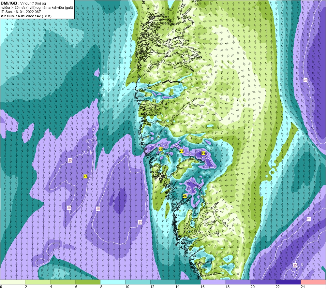
Task: Click the yellow 28 max gust label
Action: click(160, 149)
